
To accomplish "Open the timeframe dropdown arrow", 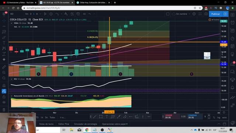I will 40,14.
